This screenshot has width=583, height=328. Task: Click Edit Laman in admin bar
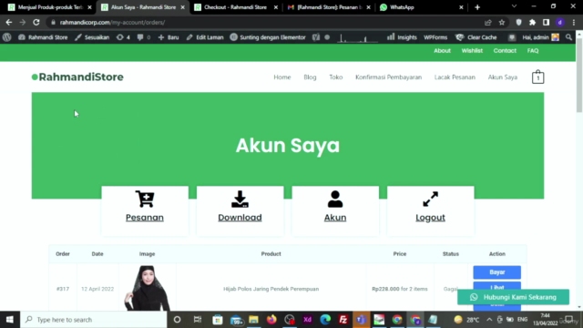click(205, 37)
